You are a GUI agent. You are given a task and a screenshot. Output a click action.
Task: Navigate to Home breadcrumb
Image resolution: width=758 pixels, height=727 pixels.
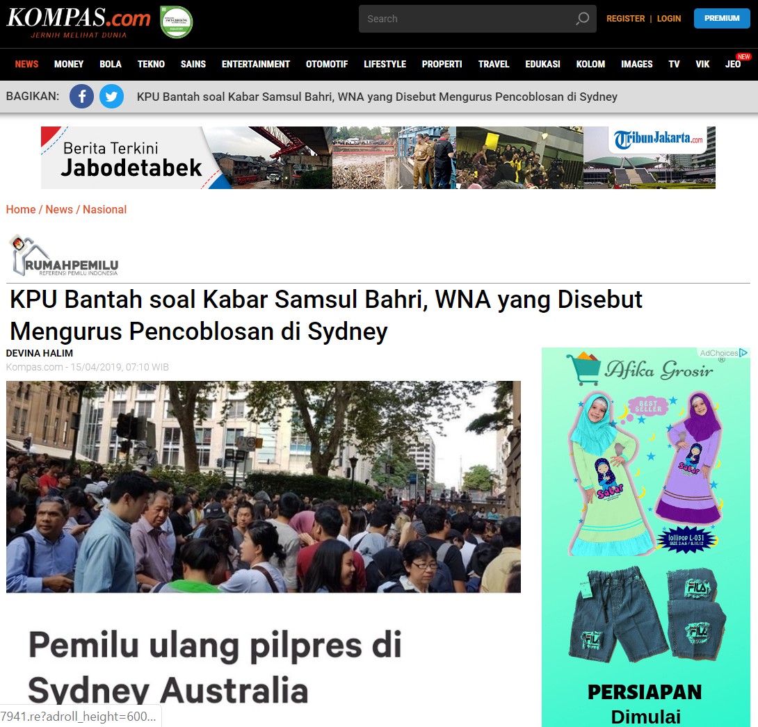tap(21, 209)
